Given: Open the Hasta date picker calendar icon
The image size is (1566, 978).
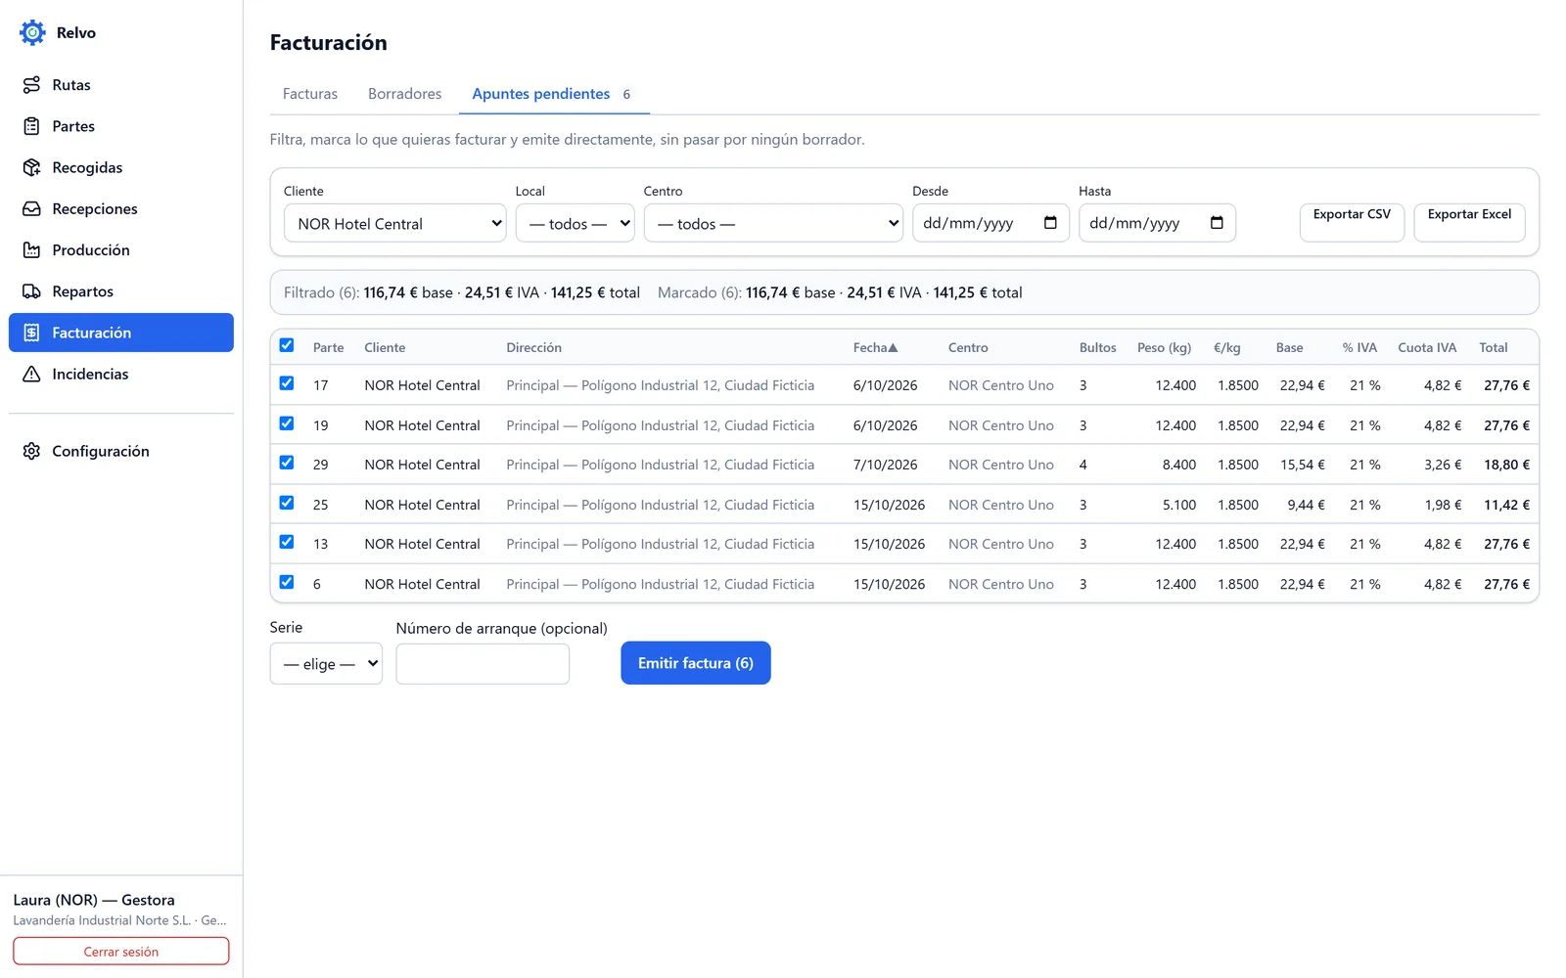Looking at the screenshot, I should (1217, 222).
